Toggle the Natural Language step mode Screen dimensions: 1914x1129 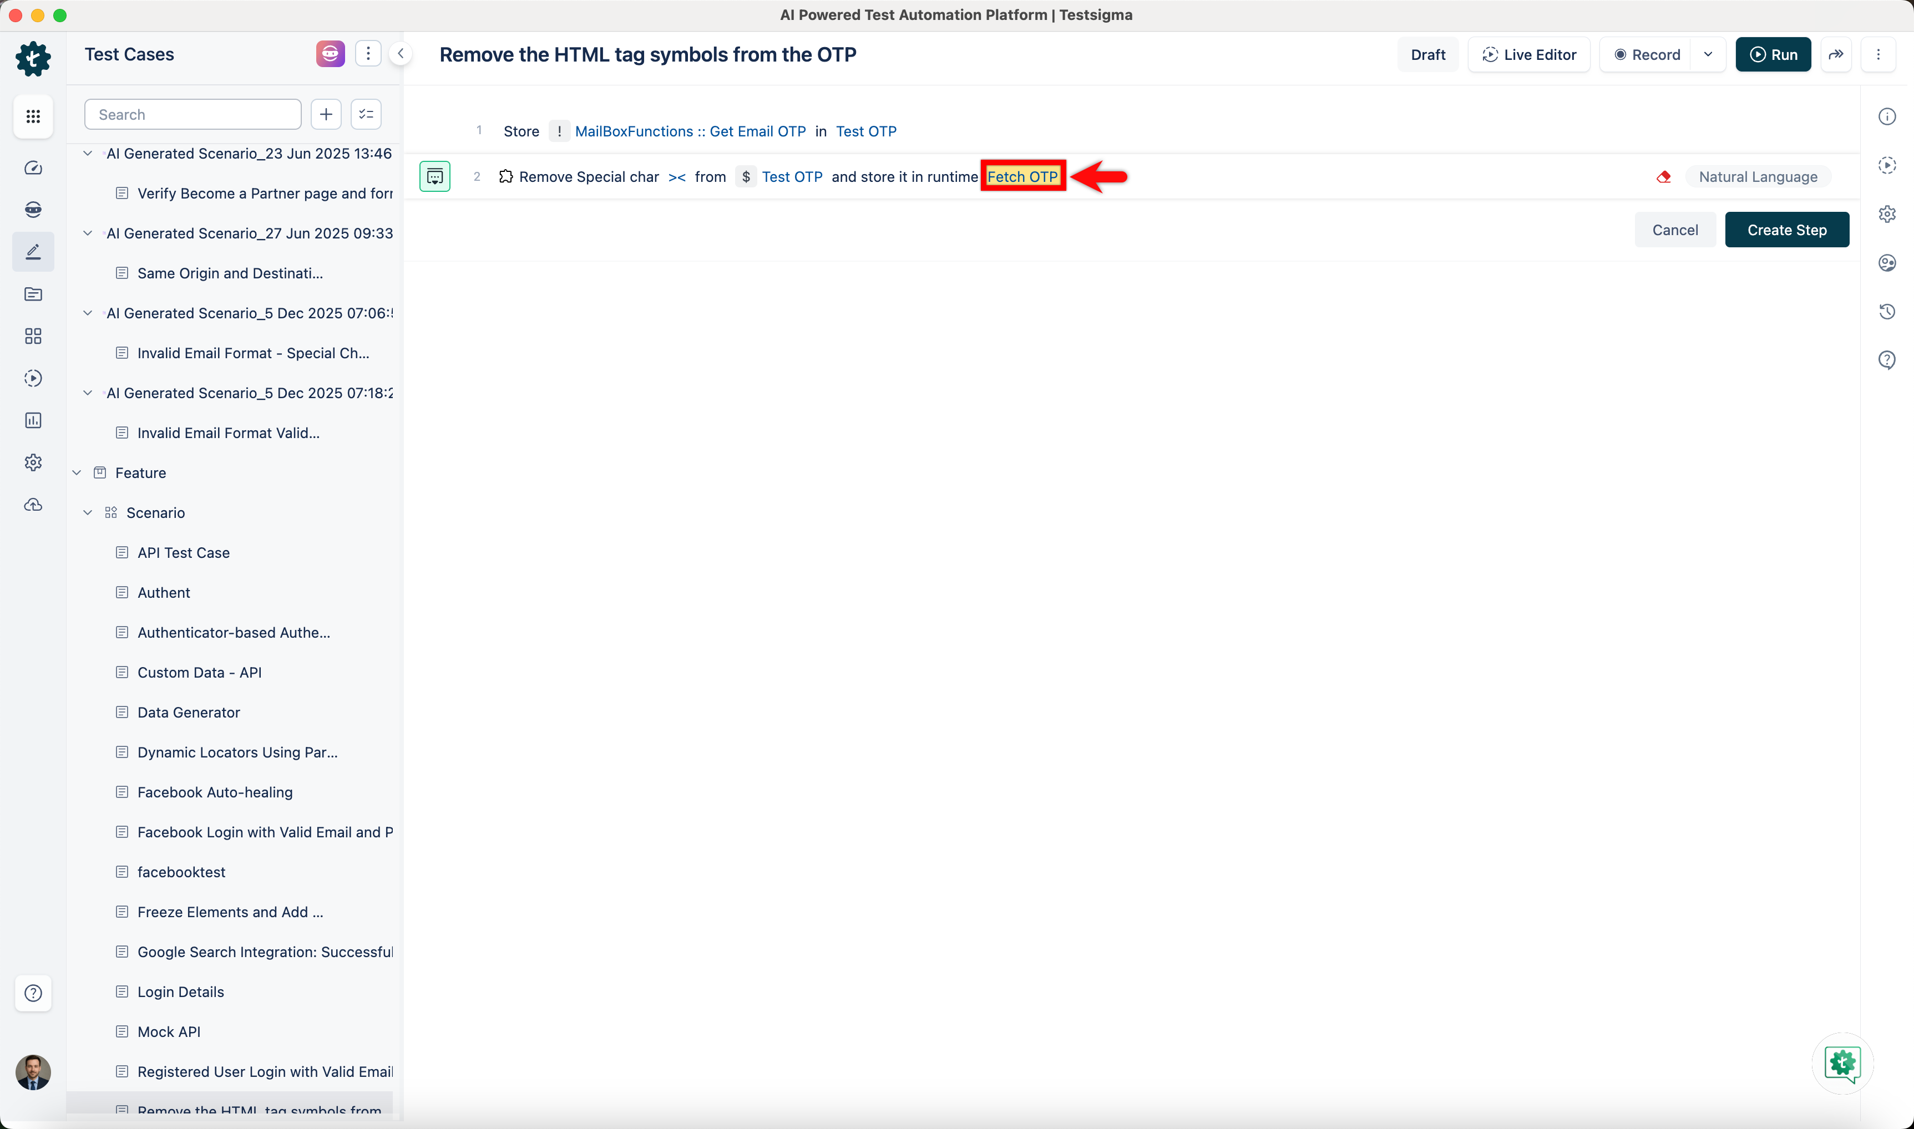click(x=1757, y=176)
